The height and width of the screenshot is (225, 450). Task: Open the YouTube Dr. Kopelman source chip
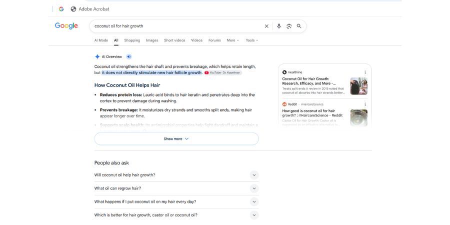click(x=223, y=73)
